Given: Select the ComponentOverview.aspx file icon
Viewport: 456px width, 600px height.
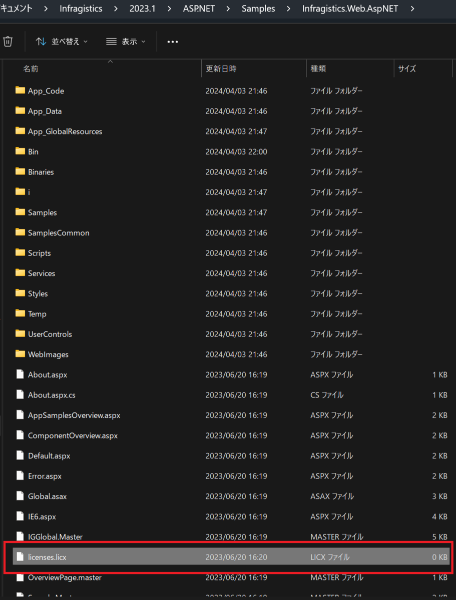Looking at the screenshot, I should [x=20, y=435].
